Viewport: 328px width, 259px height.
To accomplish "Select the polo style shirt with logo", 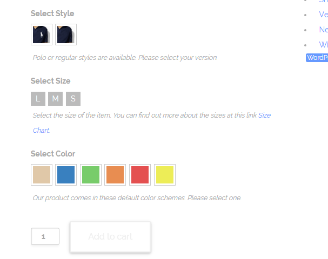I will pyautogui.click(x=42, y=35).
